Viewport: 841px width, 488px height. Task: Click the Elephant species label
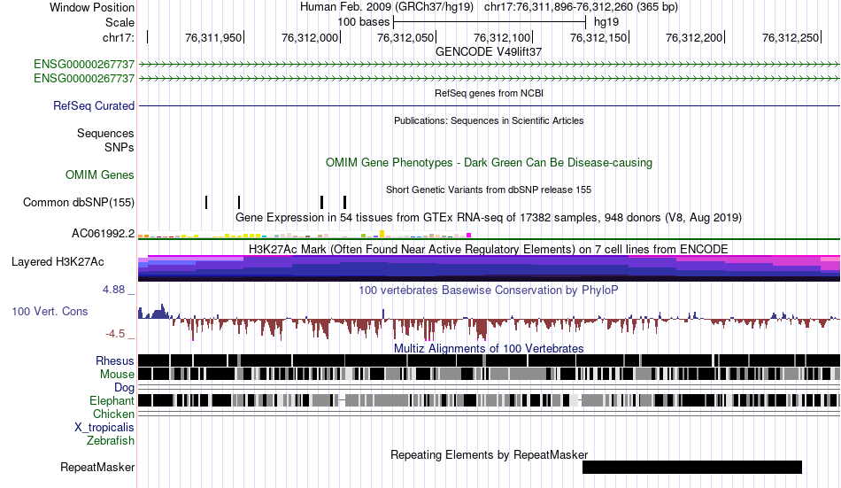coord(112,401)
